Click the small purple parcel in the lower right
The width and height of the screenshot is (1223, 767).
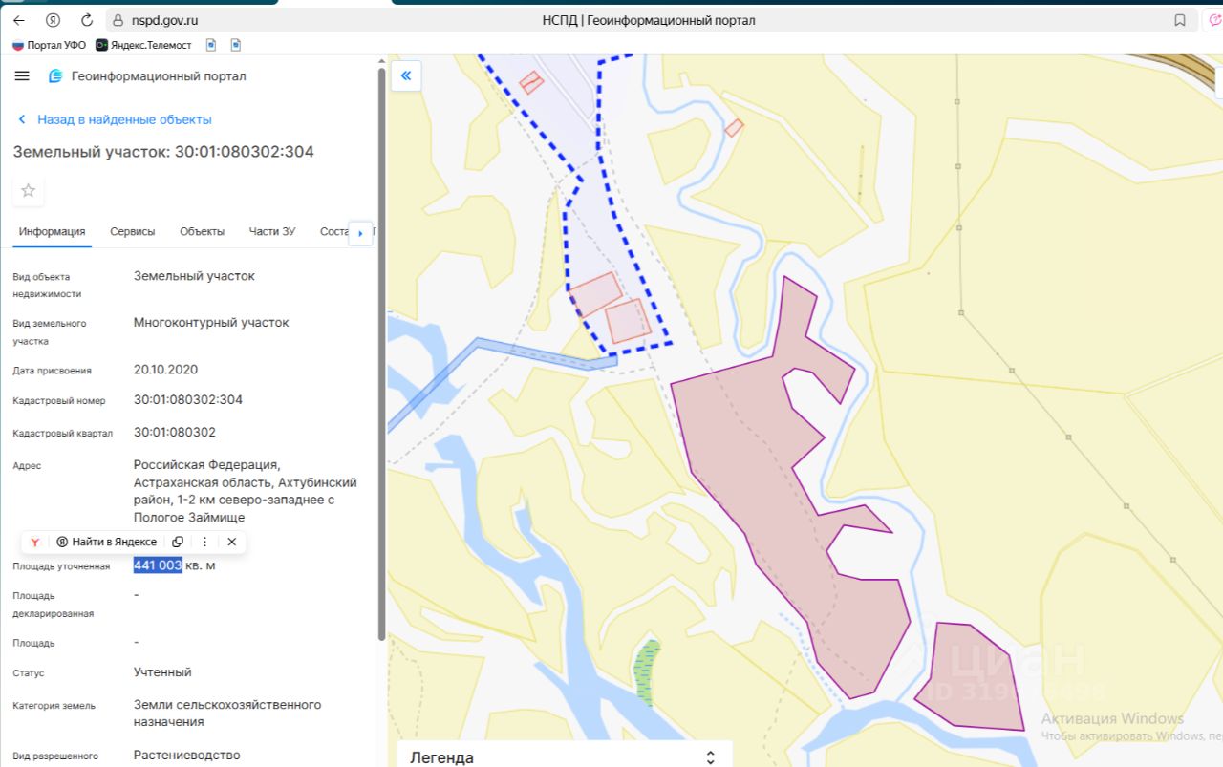coord(973,678)
